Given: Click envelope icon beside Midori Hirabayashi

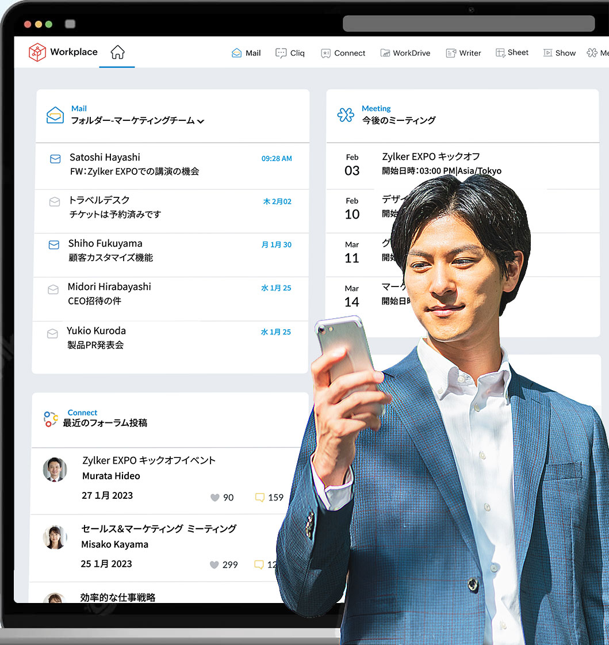Looking at the screenshot, I should [x=53, y=289].
